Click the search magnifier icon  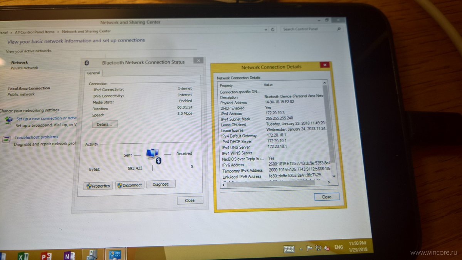click(x=339, y=29)
